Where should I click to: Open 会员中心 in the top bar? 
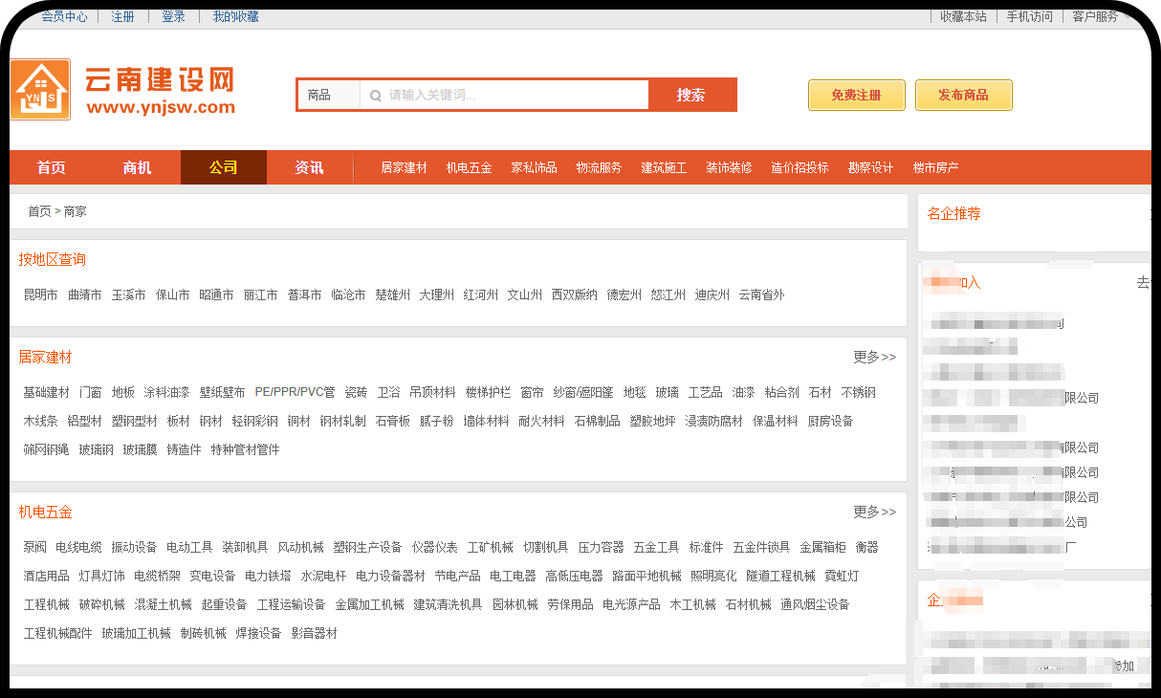pyautogui.click(x=64, y=16)
